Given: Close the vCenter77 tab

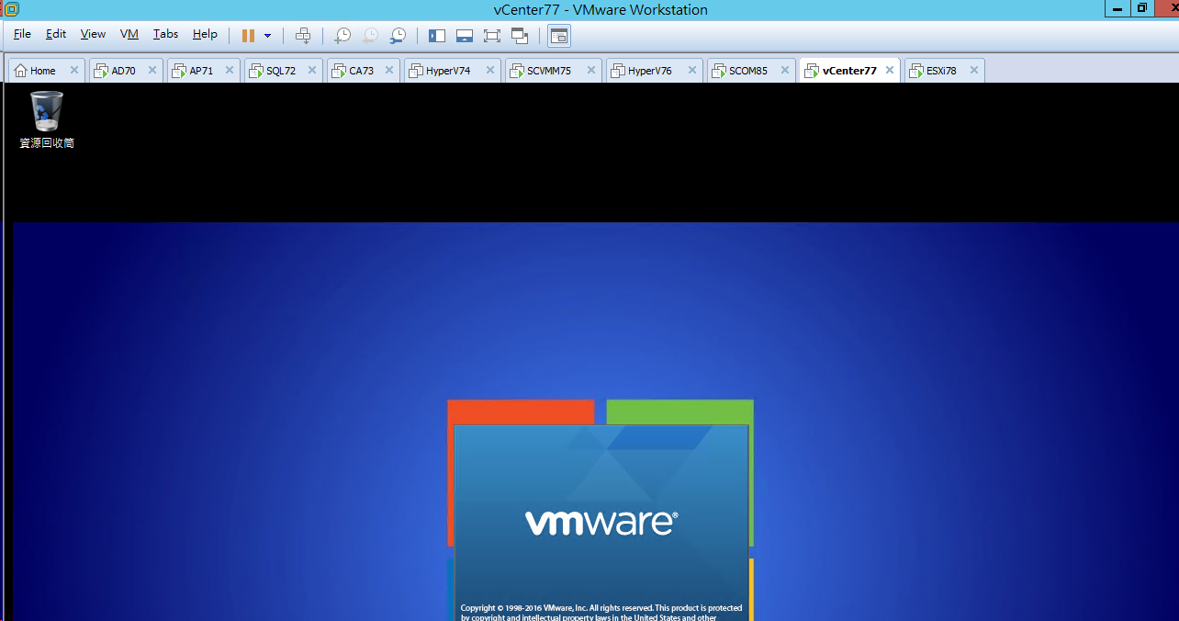Looking at the screenshot, I should [890, 71].
